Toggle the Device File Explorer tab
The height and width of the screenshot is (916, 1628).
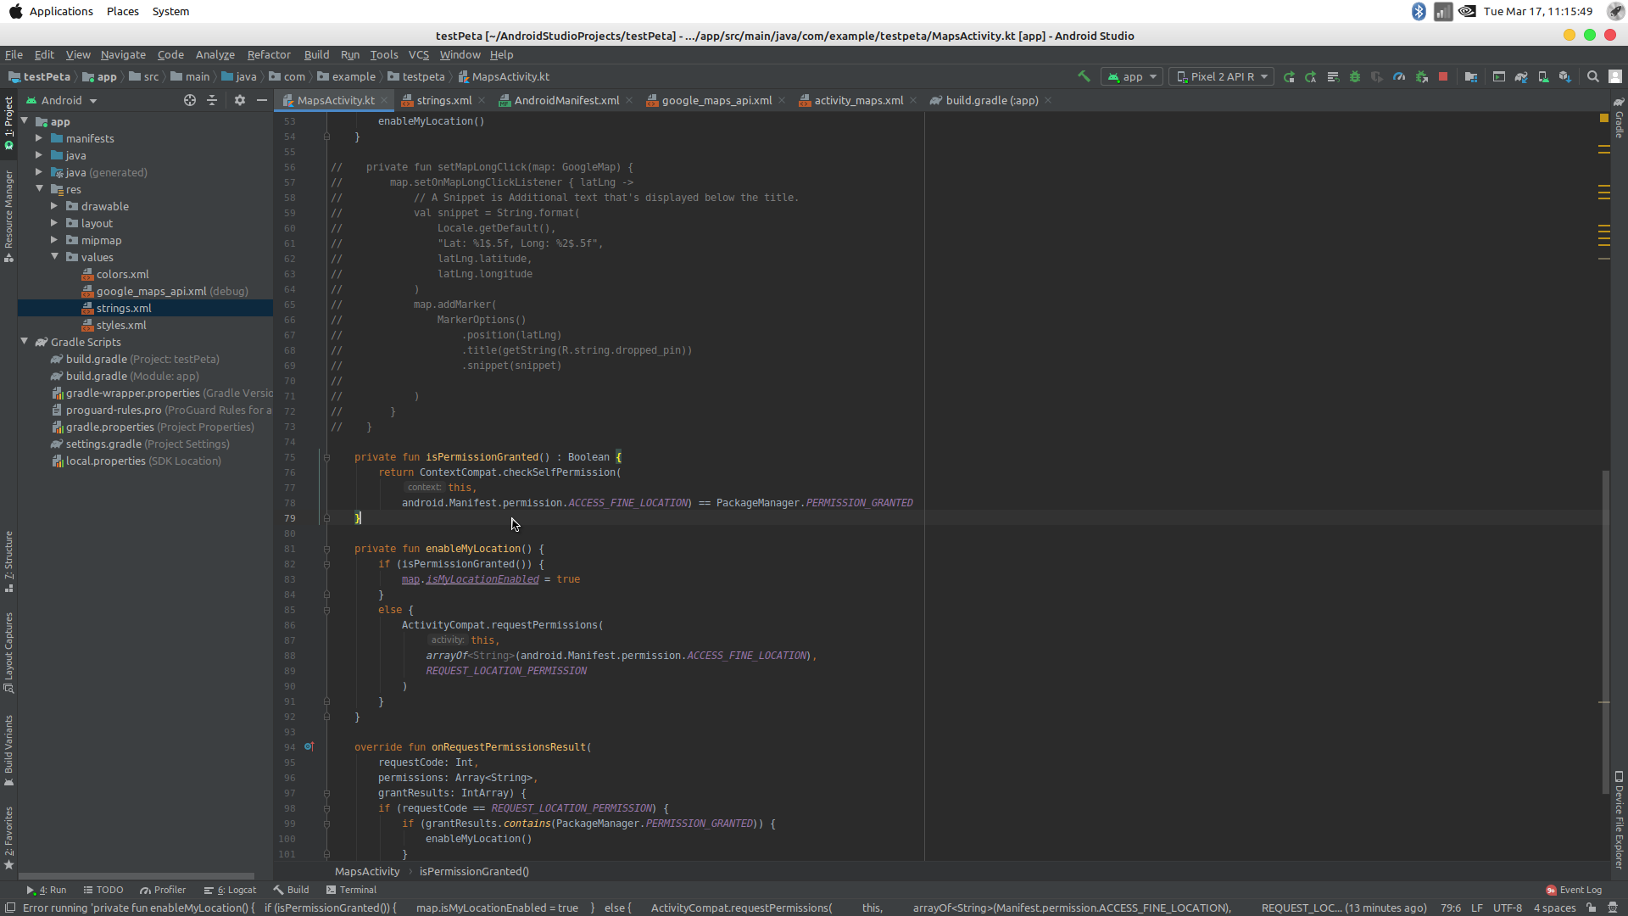click(x=1619, y=819)
